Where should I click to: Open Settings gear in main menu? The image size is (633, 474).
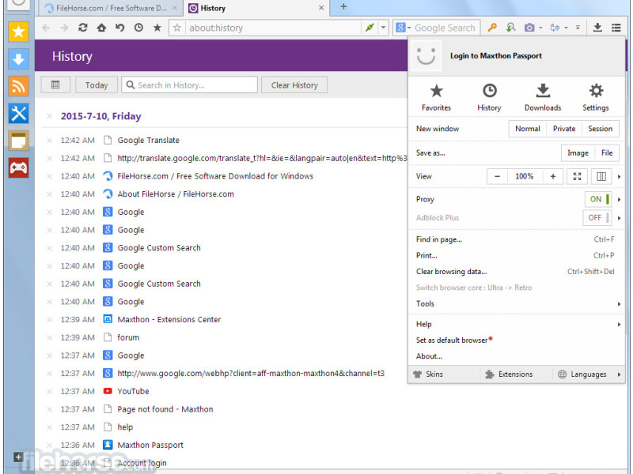[x=596, y=97]
